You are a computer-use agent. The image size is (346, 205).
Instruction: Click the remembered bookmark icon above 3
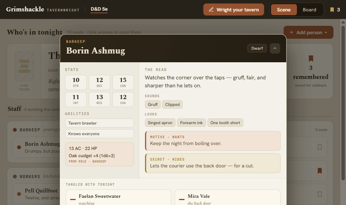(x=311, y=58)
